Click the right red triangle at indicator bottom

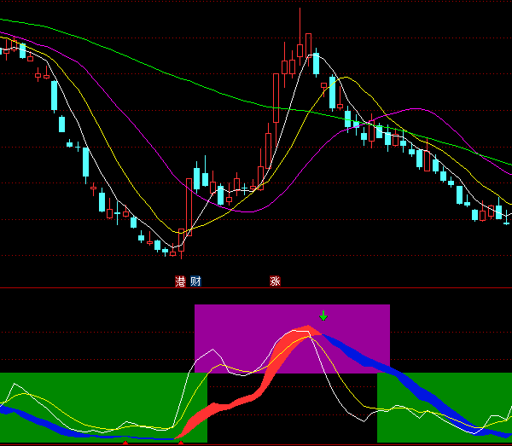[180, 443]
